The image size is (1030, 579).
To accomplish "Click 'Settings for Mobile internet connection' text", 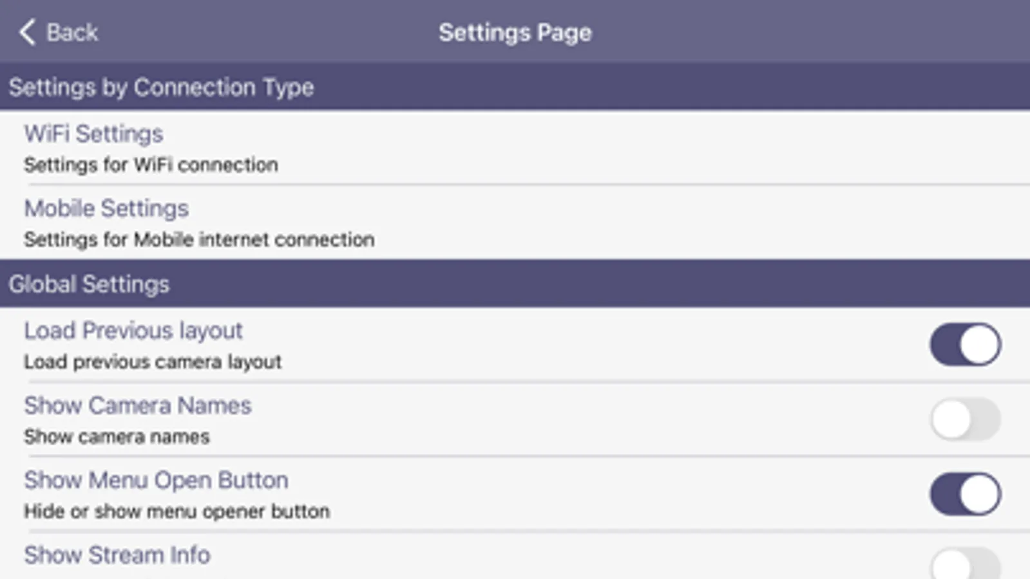I will pyautogui.click(x=199, y=239).
